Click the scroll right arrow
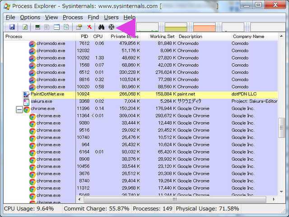The width and height of the screenshot is (289, 217). (274, 199)
